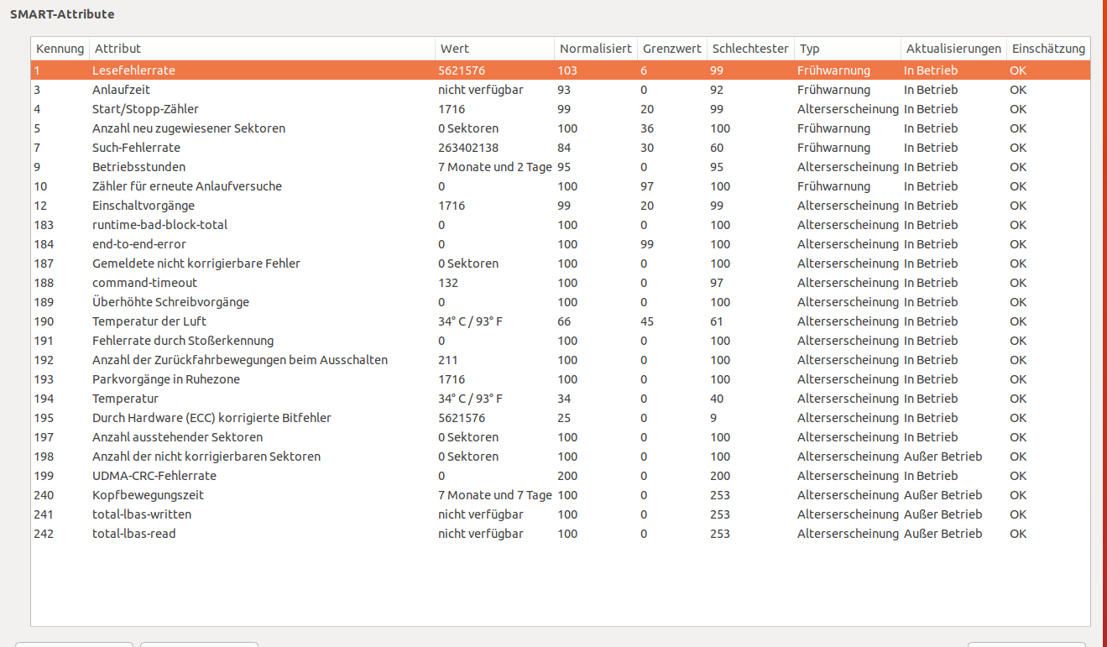Click the SMART-Attribute heading

point(62,14)
